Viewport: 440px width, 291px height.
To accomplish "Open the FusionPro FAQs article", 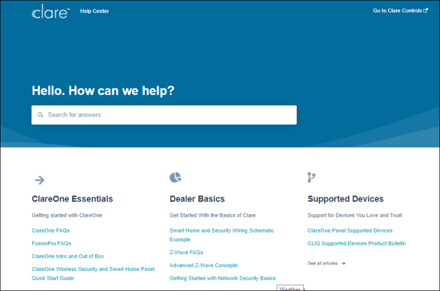I will pyautogui.click(x=51, y=243).
